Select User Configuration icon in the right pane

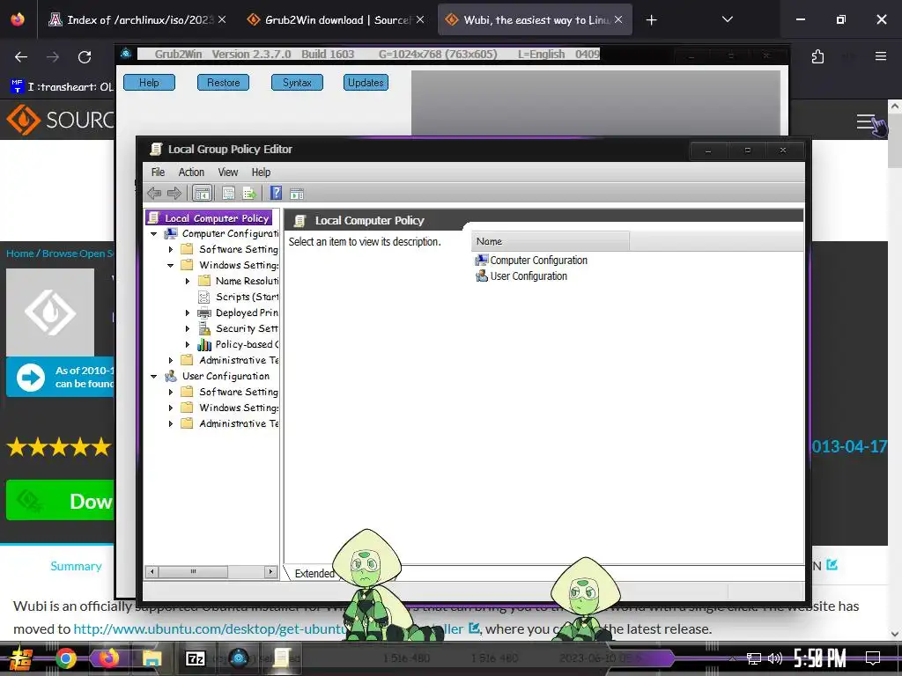(482, 276)
